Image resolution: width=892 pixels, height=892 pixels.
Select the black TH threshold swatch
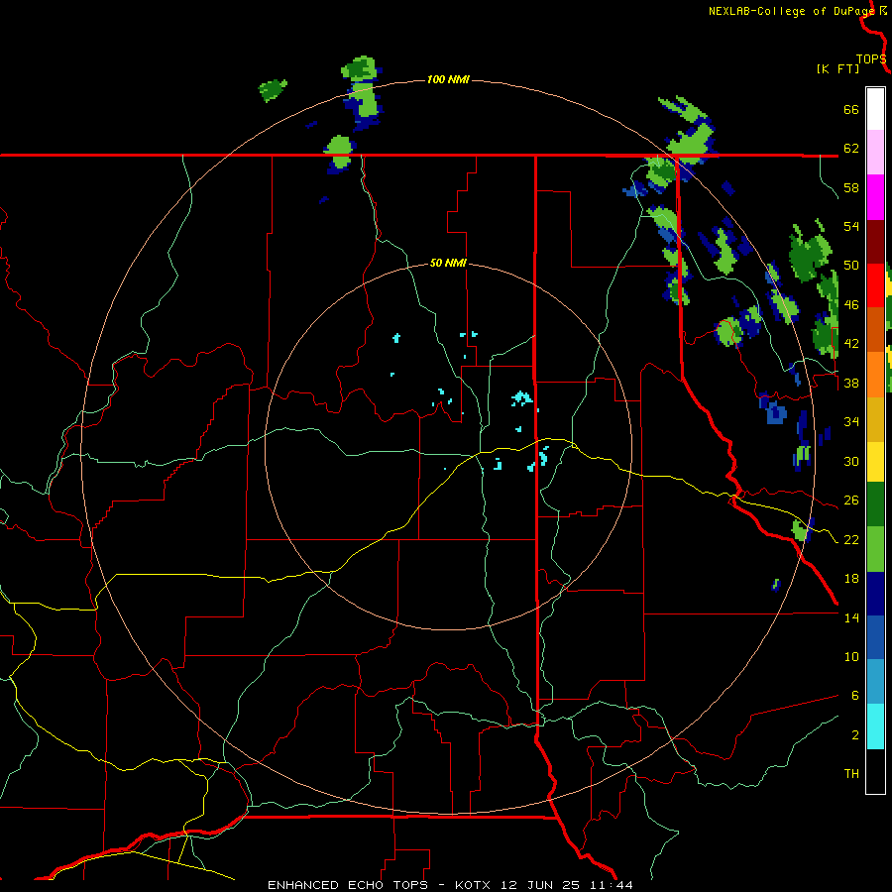point(875,771)
